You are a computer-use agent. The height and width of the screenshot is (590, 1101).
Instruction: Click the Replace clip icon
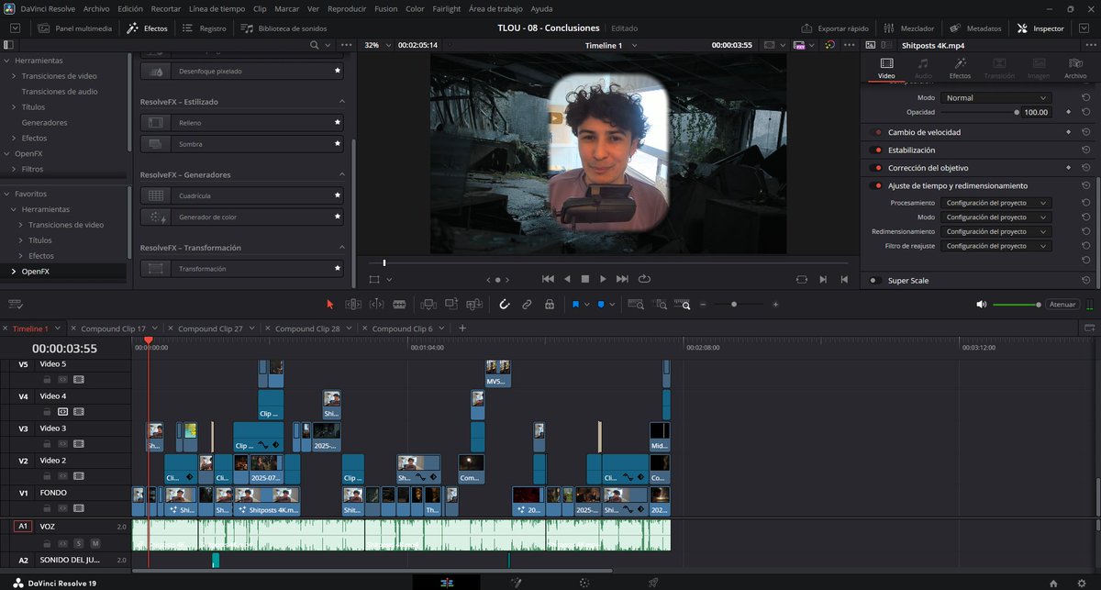[474, 304]
